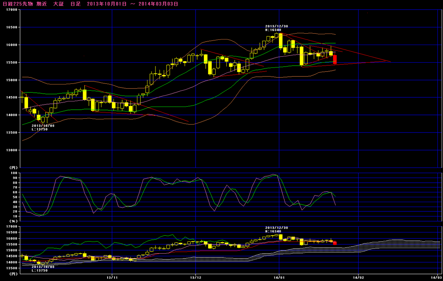443x281 pixels.
Task: Click the "L:13750" annotation in bottom chart
Action: [x=40, y=270]
